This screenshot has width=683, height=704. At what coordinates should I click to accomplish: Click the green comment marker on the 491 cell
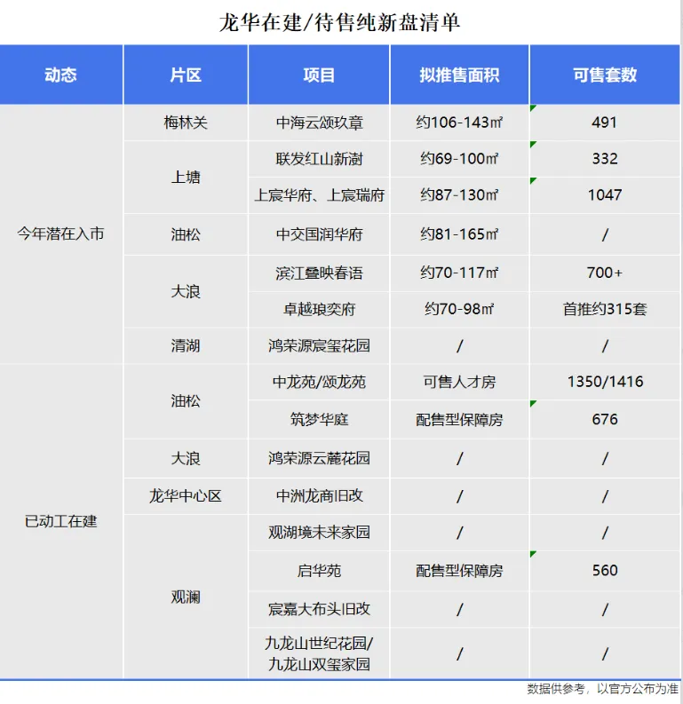pyautogui.click(x=533, y=107)
